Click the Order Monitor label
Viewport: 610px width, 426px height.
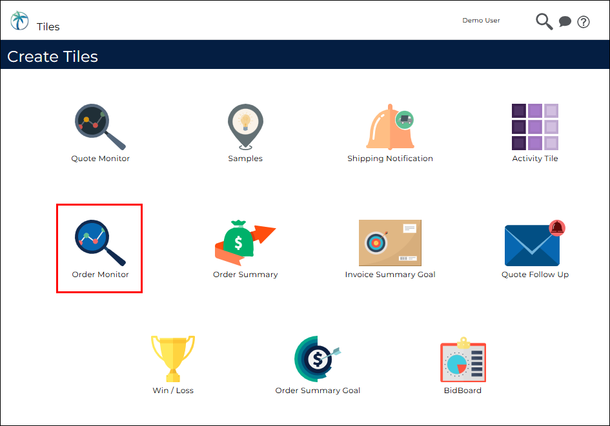100,275
